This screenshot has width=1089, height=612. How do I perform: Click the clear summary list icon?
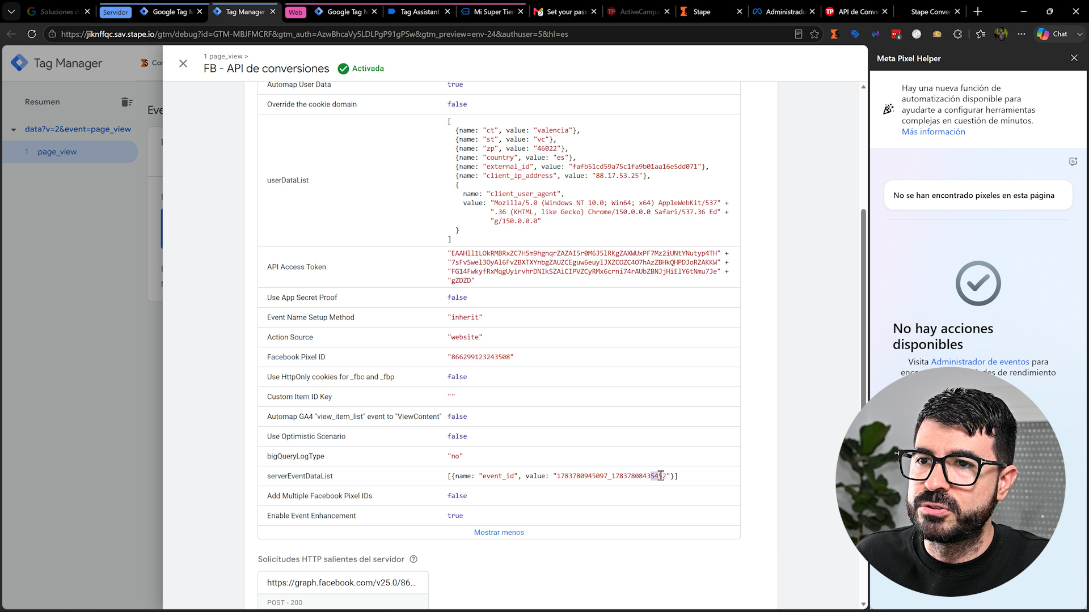pyautogui.click(x=126, y=102)
